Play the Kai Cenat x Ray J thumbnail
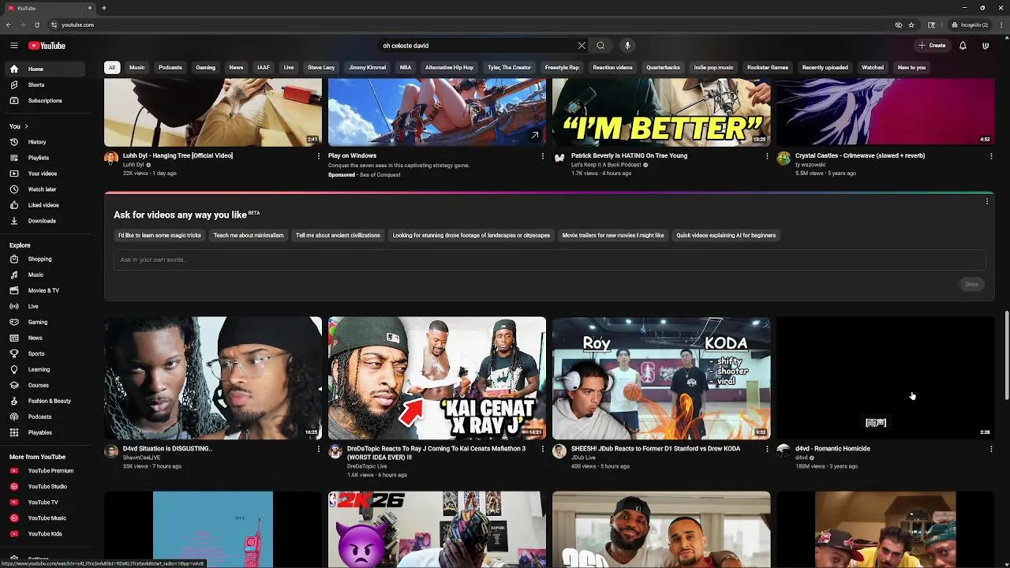The height and width of the screenshot is (568, 1010). coord(437,378)
